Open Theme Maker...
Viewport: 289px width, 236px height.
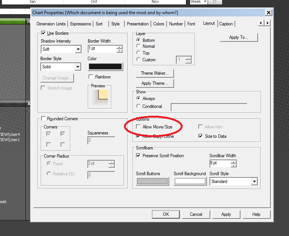pos(155,73)
